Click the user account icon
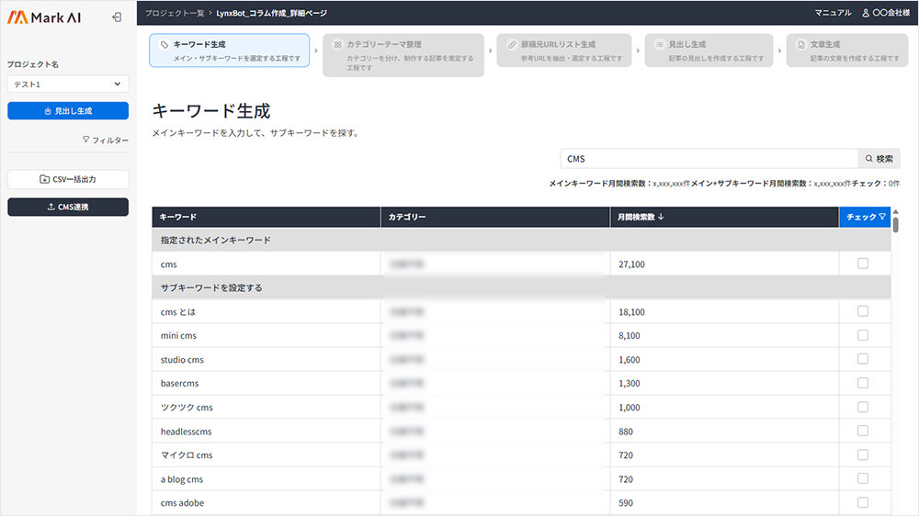 pyautogui.click(x=865, y=13)
